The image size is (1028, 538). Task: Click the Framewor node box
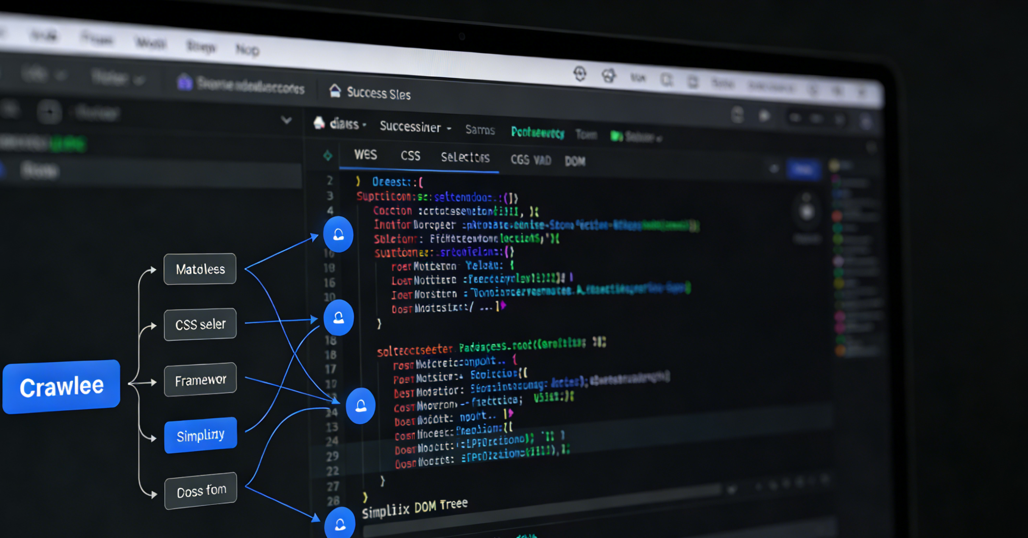[200, 380]
